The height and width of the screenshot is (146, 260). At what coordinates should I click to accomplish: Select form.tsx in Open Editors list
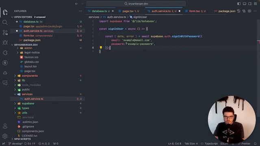tap(48, 36)
